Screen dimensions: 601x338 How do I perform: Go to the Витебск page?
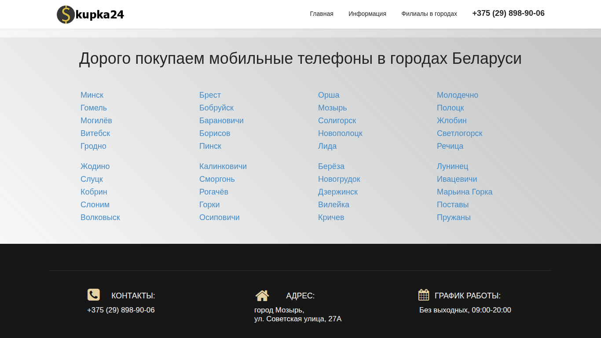pos(95,133)
